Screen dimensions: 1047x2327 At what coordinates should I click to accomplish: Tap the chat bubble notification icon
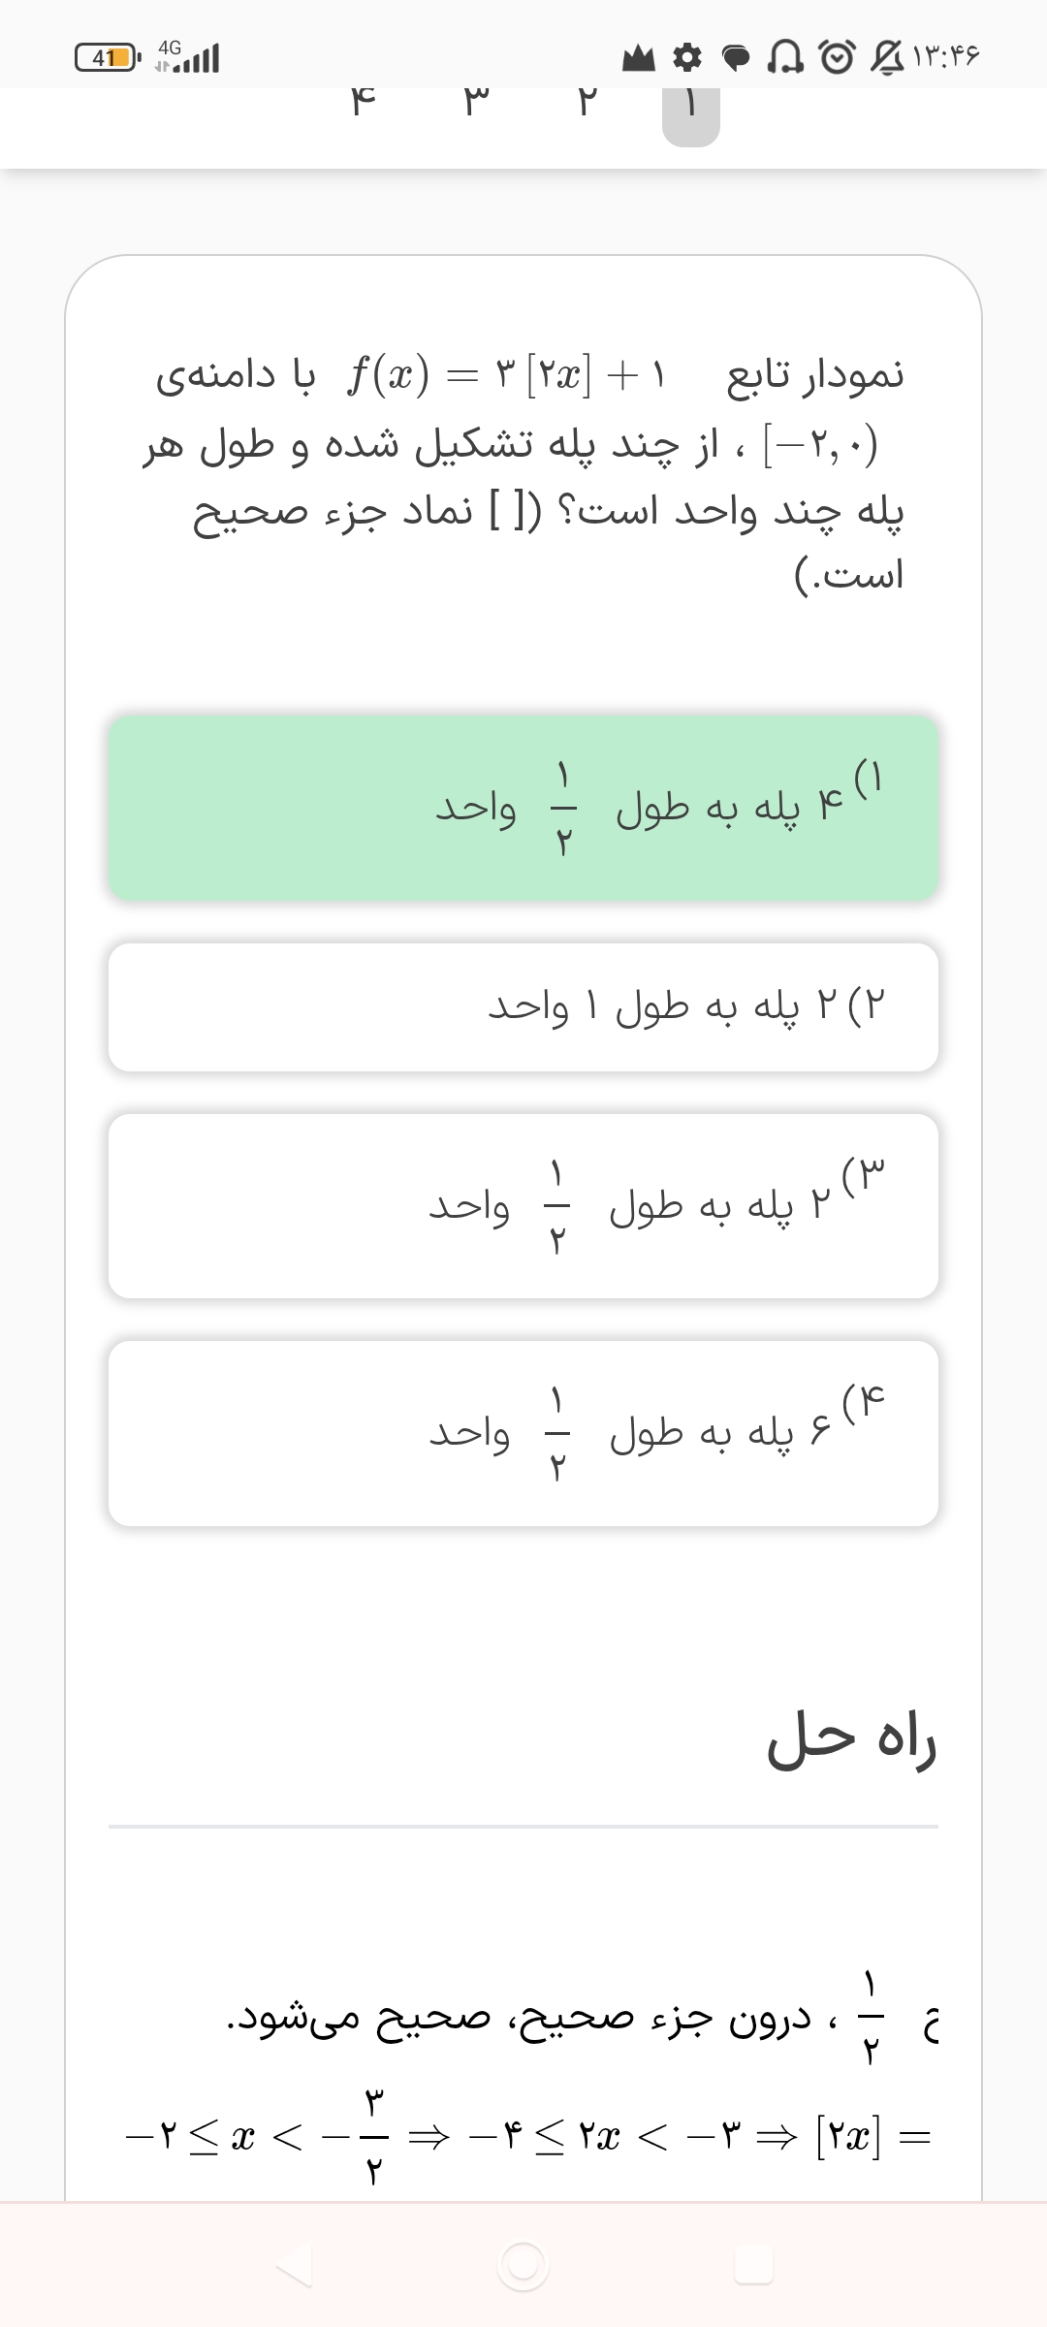coord(738,59)
